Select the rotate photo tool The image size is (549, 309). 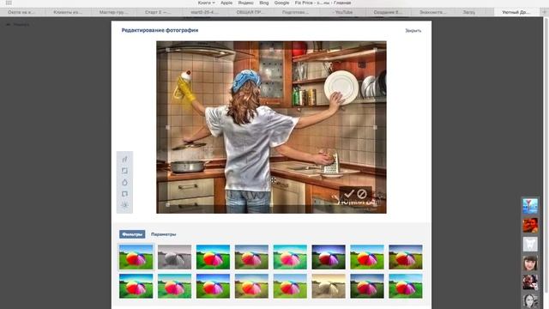(x=124, y=194)
